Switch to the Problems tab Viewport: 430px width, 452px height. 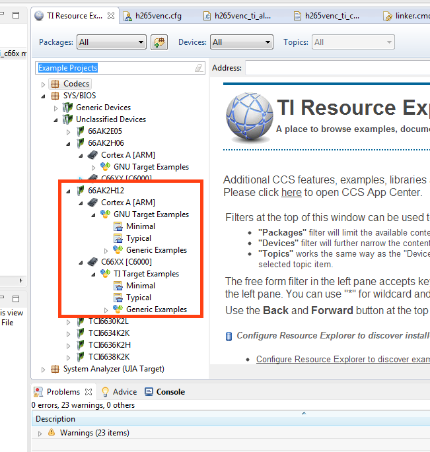[63, 392]
